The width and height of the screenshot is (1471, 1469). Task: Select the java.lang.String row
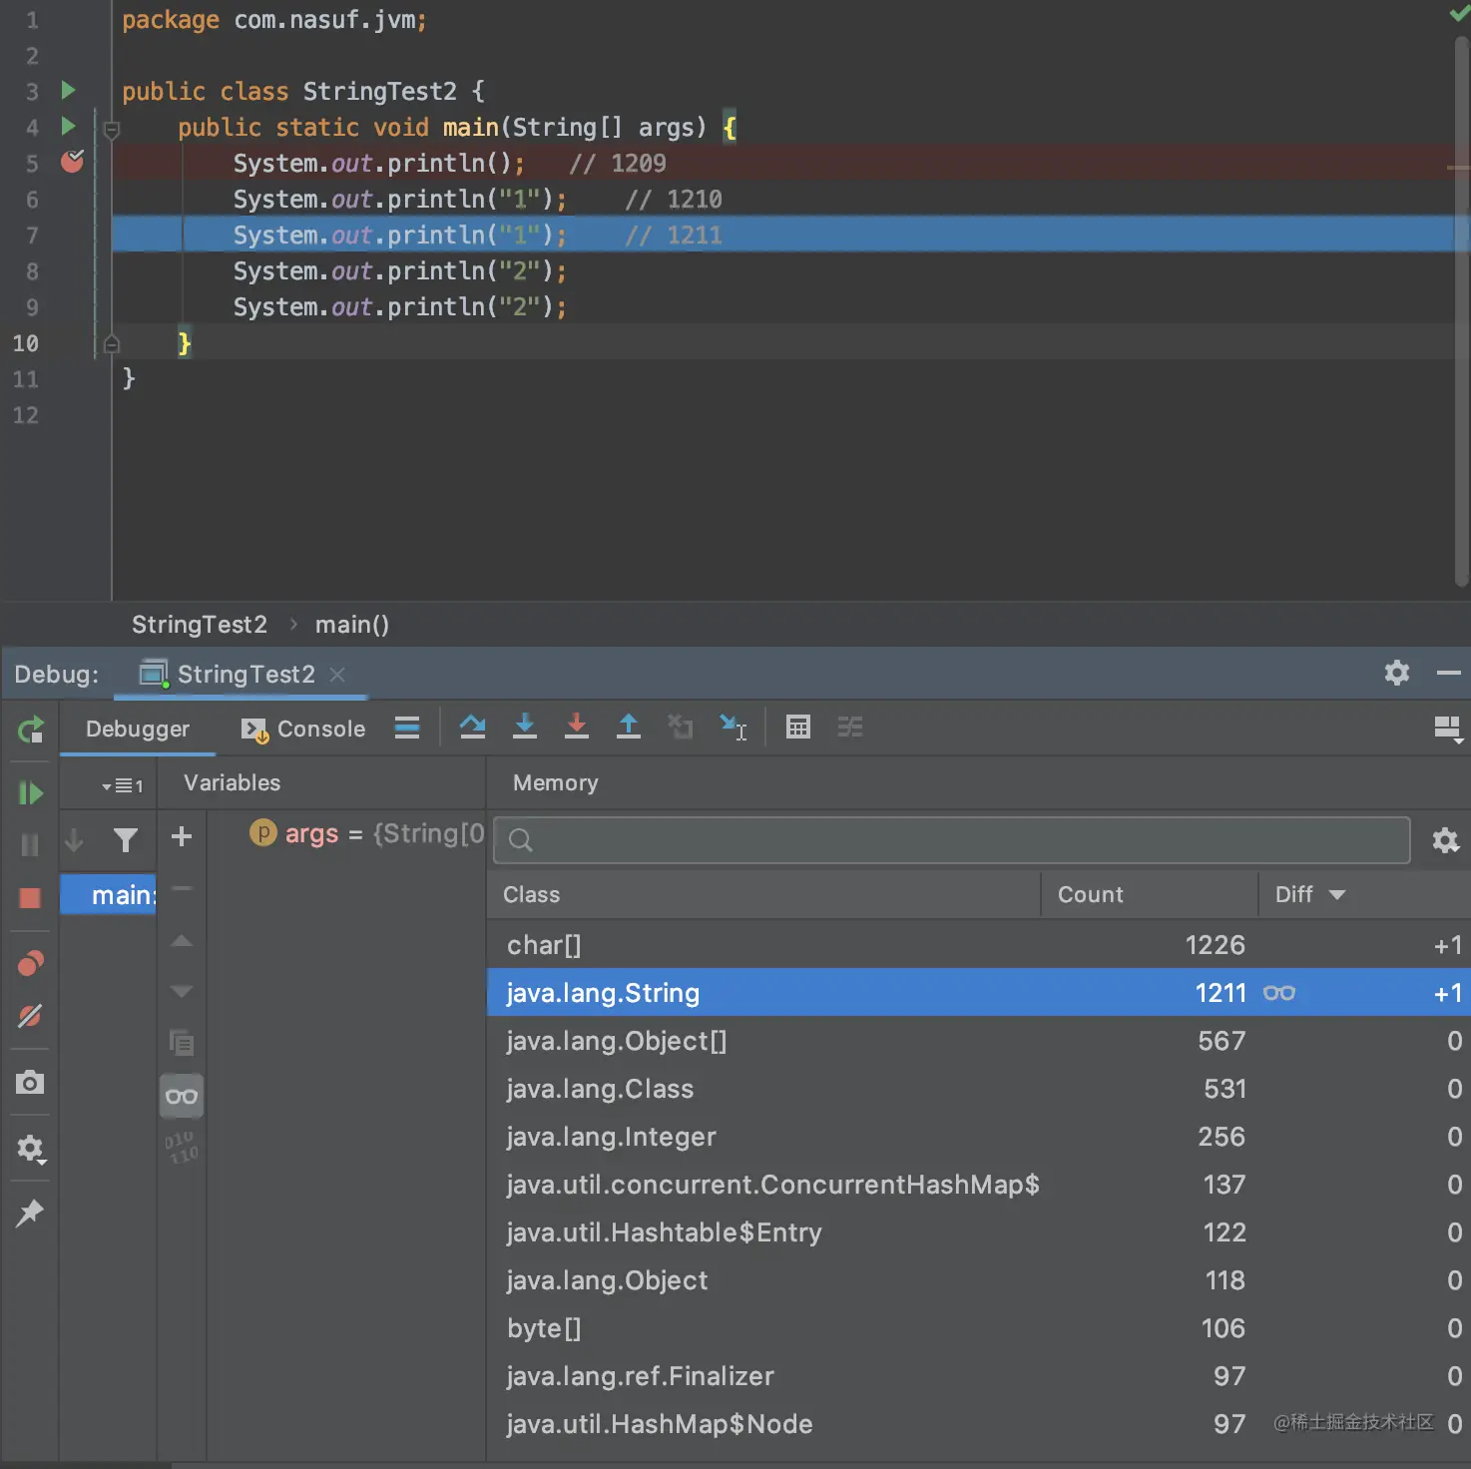point(978,993)
